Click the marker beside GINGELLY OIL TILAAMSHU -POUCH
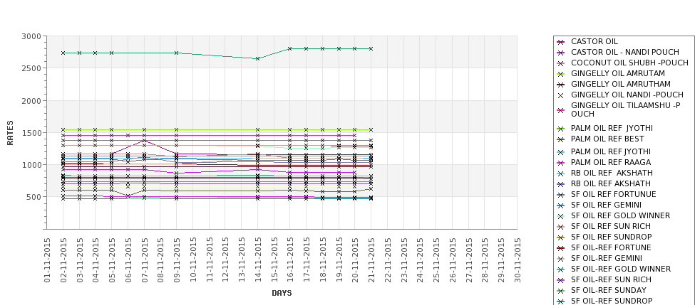Viewport: 695px width, 305px height. click(x=561, y=110)
